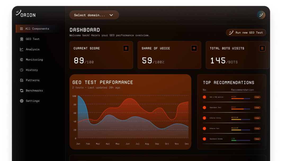Click the Share of Voice card icon
The height and width of the screenshot is (161, 282).
(x=194, y=48)
